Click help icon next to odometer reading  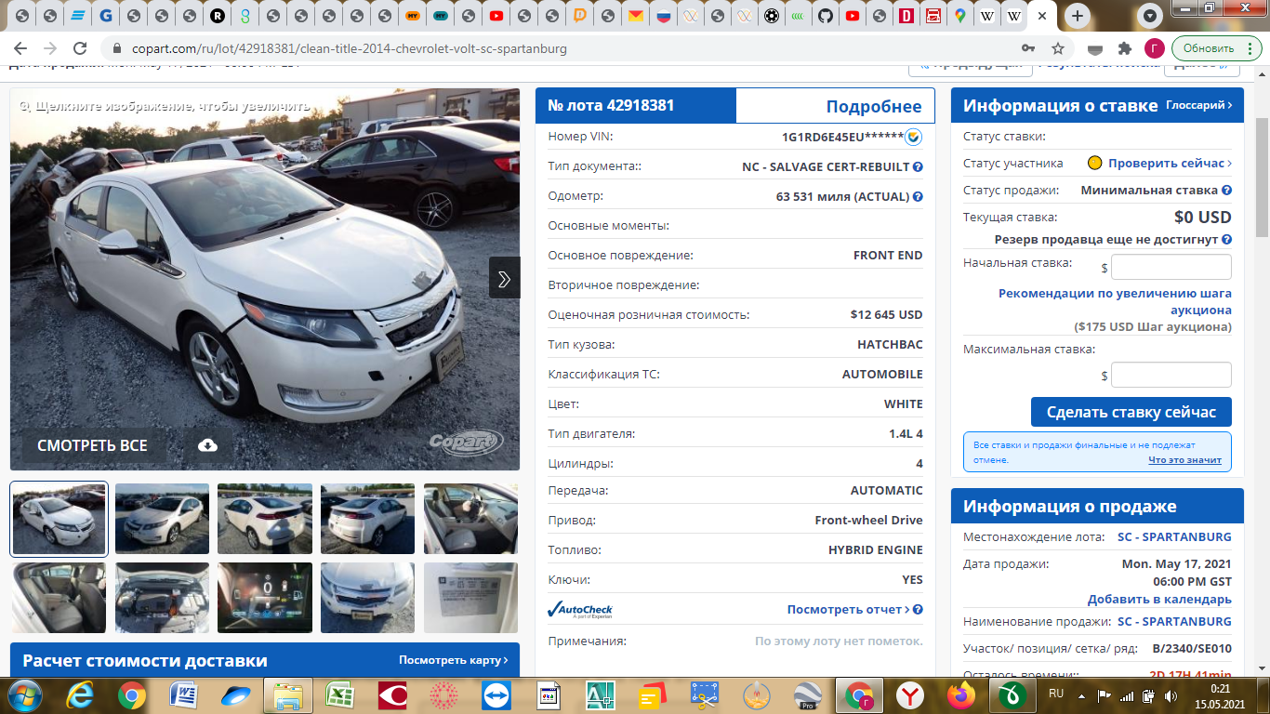pyautogui.click(x=918, y=196)
